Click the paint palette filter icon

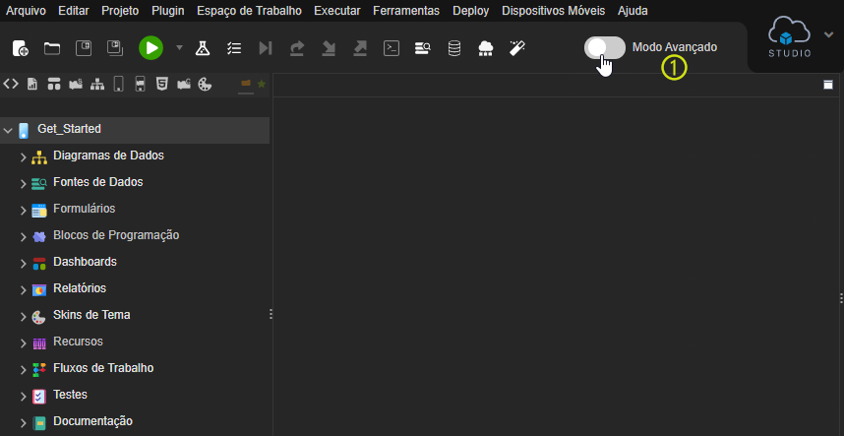[x=205, y=84]
